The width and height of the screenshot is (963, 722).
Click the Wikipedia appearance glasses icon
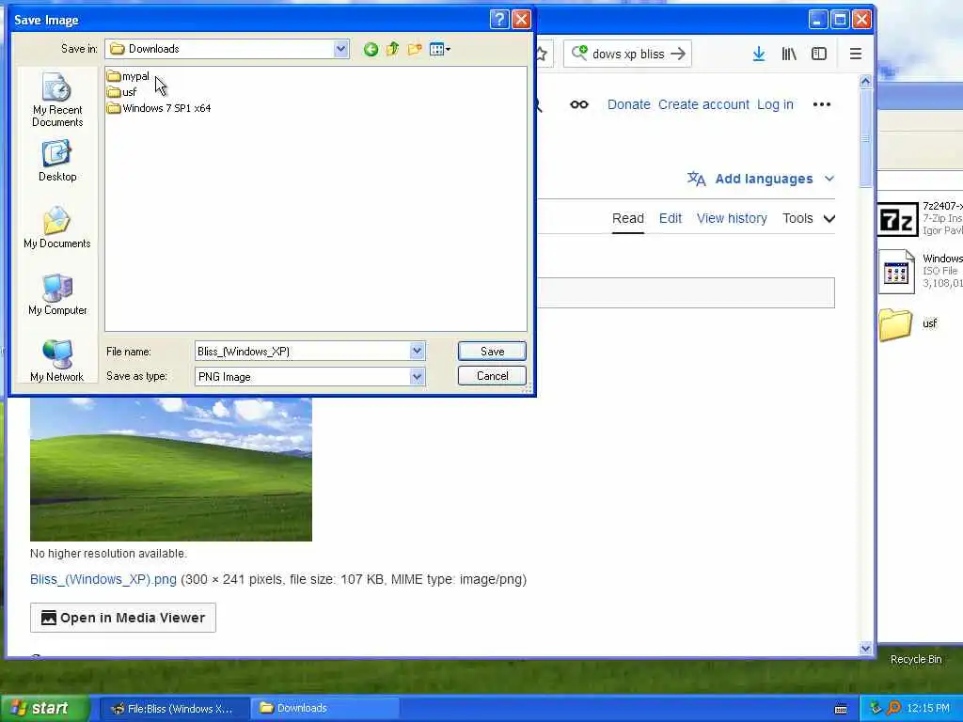579,105
